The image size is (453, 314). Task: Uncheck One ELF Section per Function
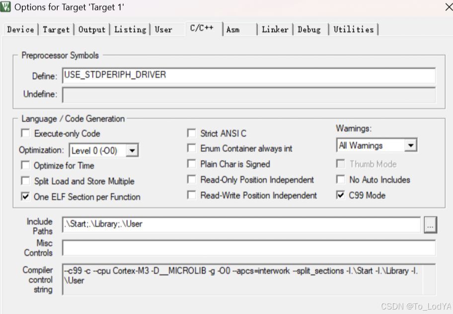point(25,197)
